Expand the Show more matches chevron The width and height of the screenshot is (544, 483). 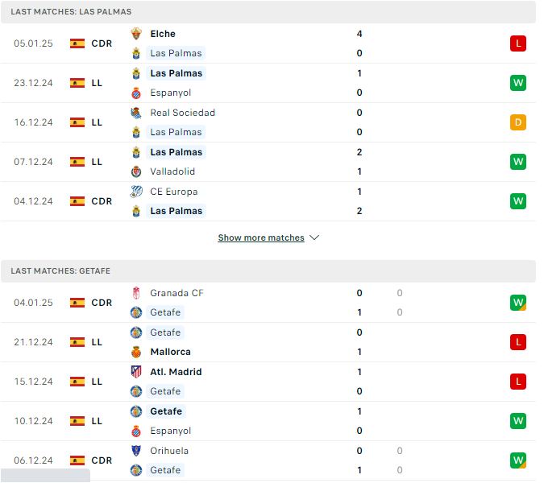click(314, 237)
